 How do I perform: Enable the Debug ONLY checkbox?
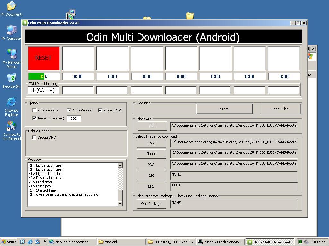pyautogui.click(x=34, y=137)
